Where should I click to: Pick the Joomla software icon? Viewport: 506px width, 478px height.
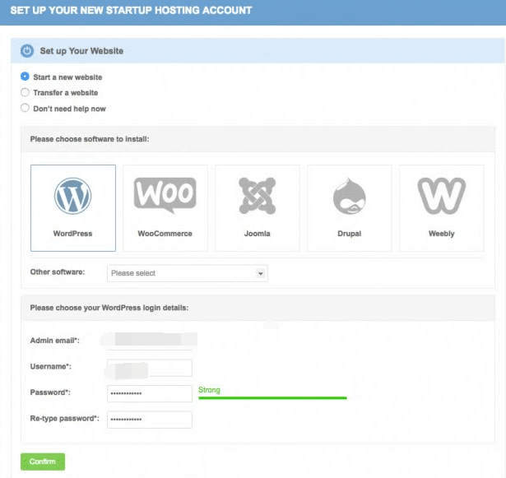pos(258,196)
